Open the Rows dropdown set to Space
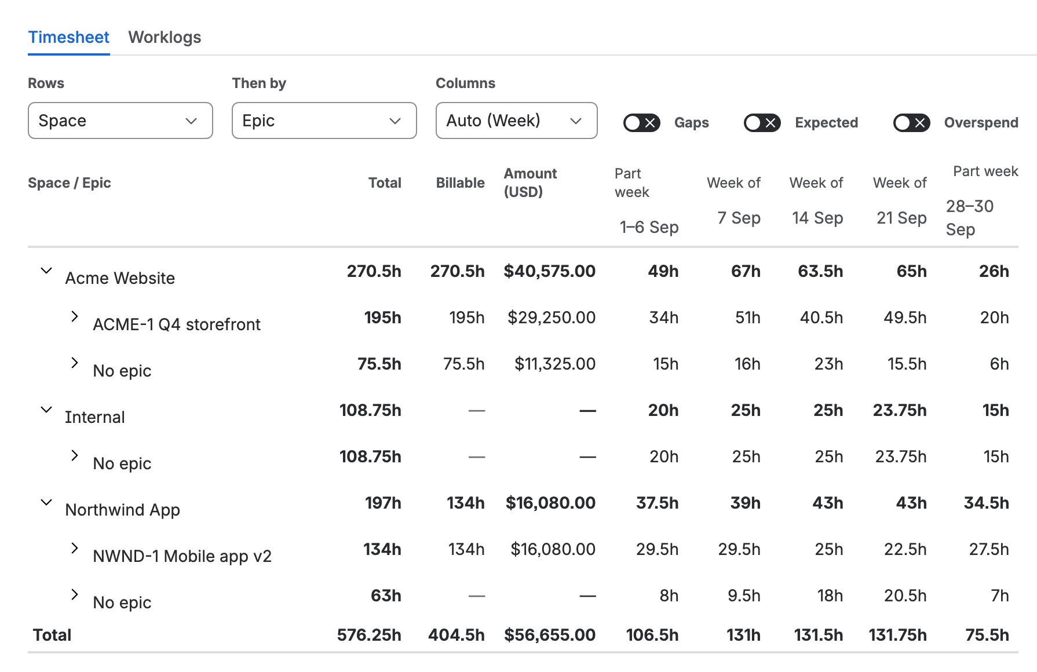1037x672 pixels. (121, 120)
